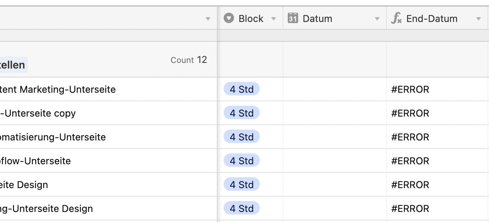
Task: Open the Content Marketing-Unterseite record name
Action: tap(58, 89)
